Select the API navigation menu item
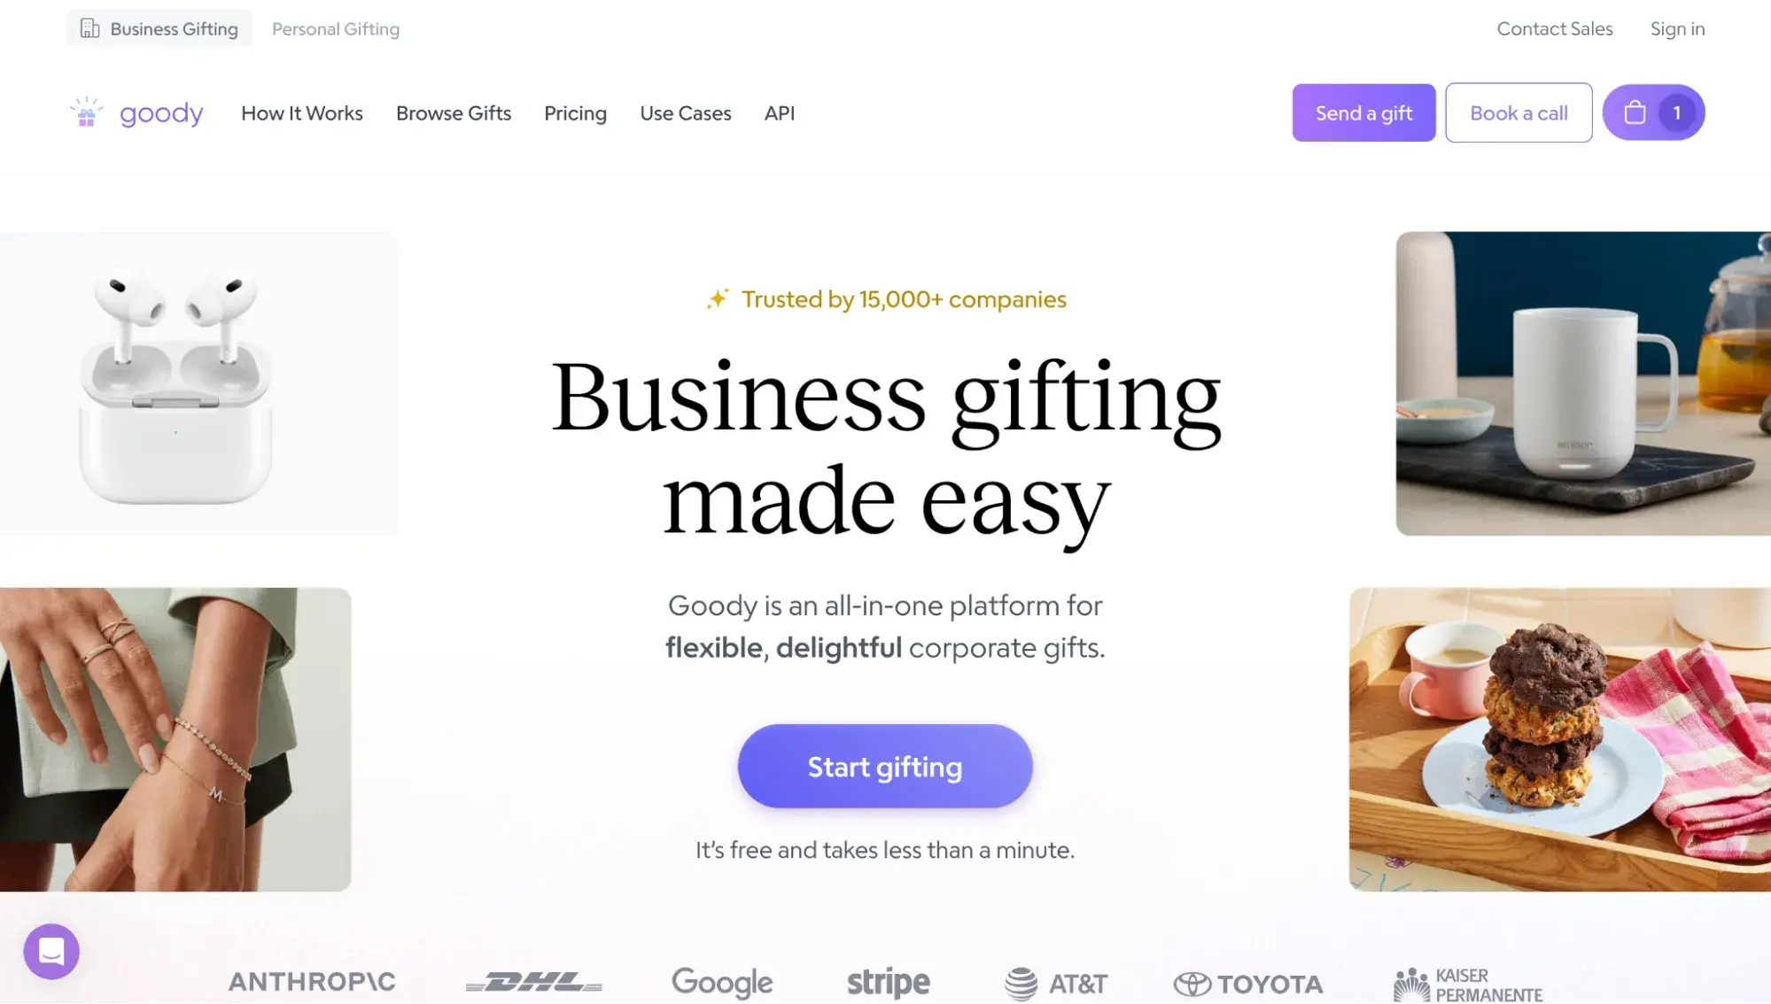1771x1004 pixels. [x=779, y=113]
